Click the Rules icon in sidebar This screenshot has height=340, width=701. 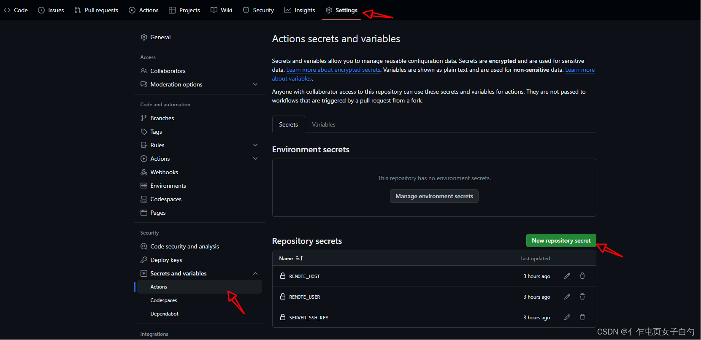[x=144, y=145]
